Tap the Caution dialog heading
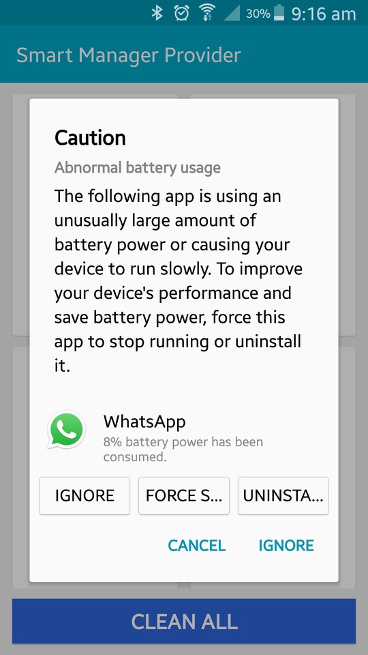This screenshot has height=655, width=368. point(90,138)
